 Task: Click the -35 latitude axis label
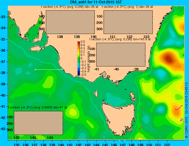click(3, 39)
